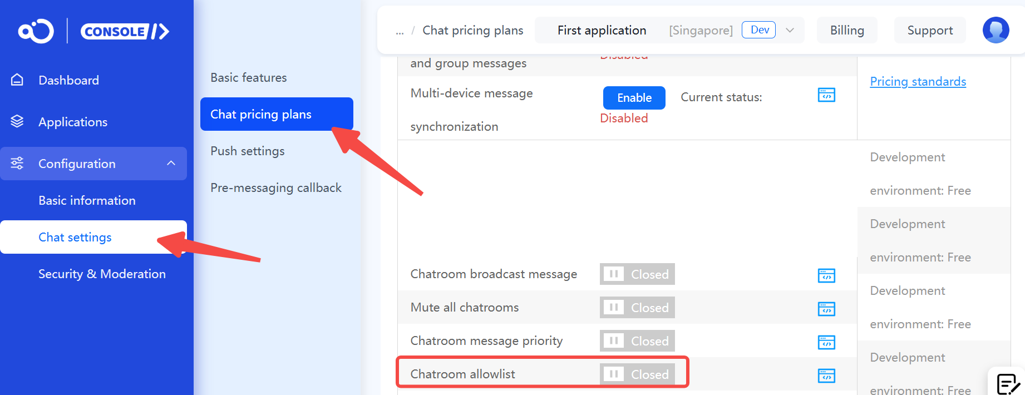This screenshot has height=395, width=1025.
Task: Expand the breadcrumb ellipsis
Action: (x=400, y=31)
